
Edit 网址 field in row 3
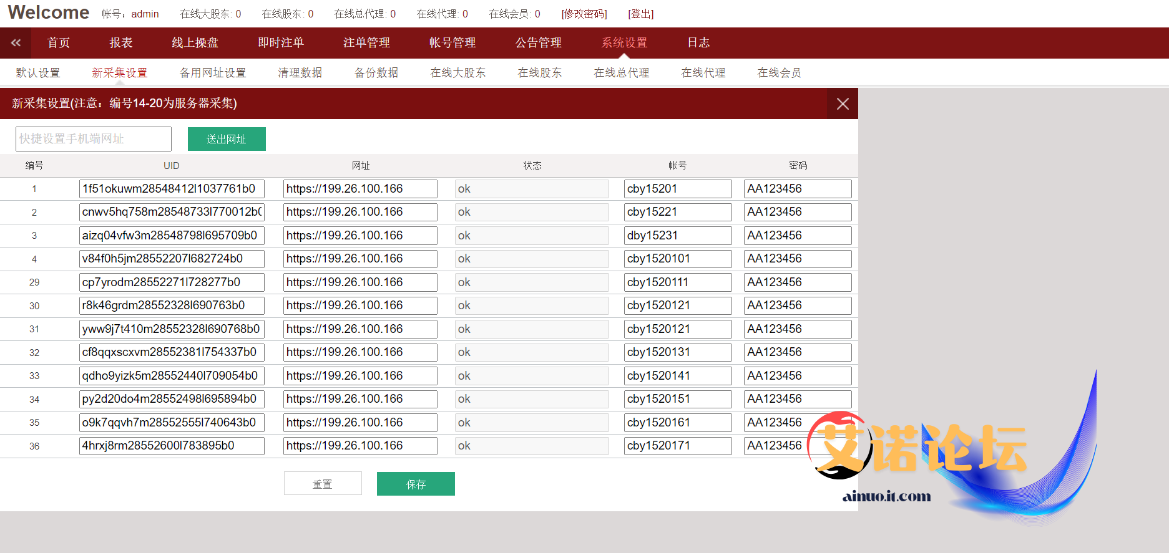(x=360, y=236)
